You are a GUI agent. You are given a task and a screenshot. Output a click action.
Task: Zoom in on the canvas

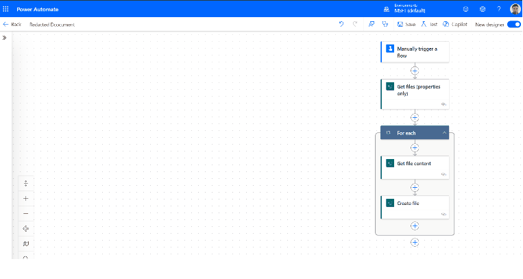tap(25, 199)
